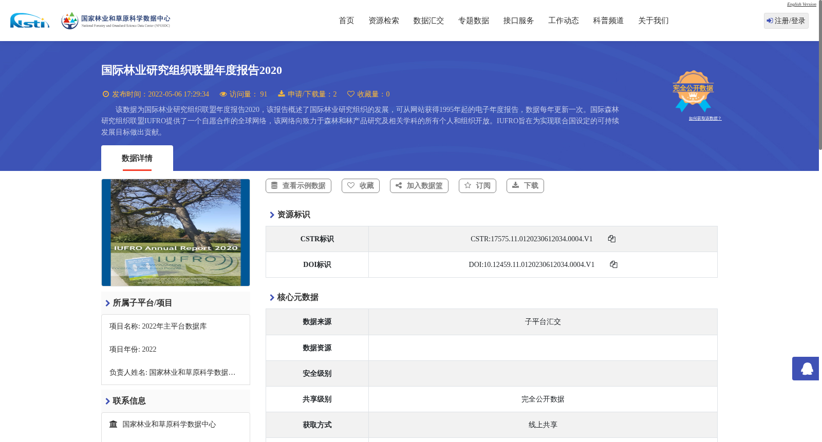Image resolution: width=822 pixels, height=442 pixels.
Task: Click the 国家林业和草原科学数据中心 logo
Action: (116, 21)
